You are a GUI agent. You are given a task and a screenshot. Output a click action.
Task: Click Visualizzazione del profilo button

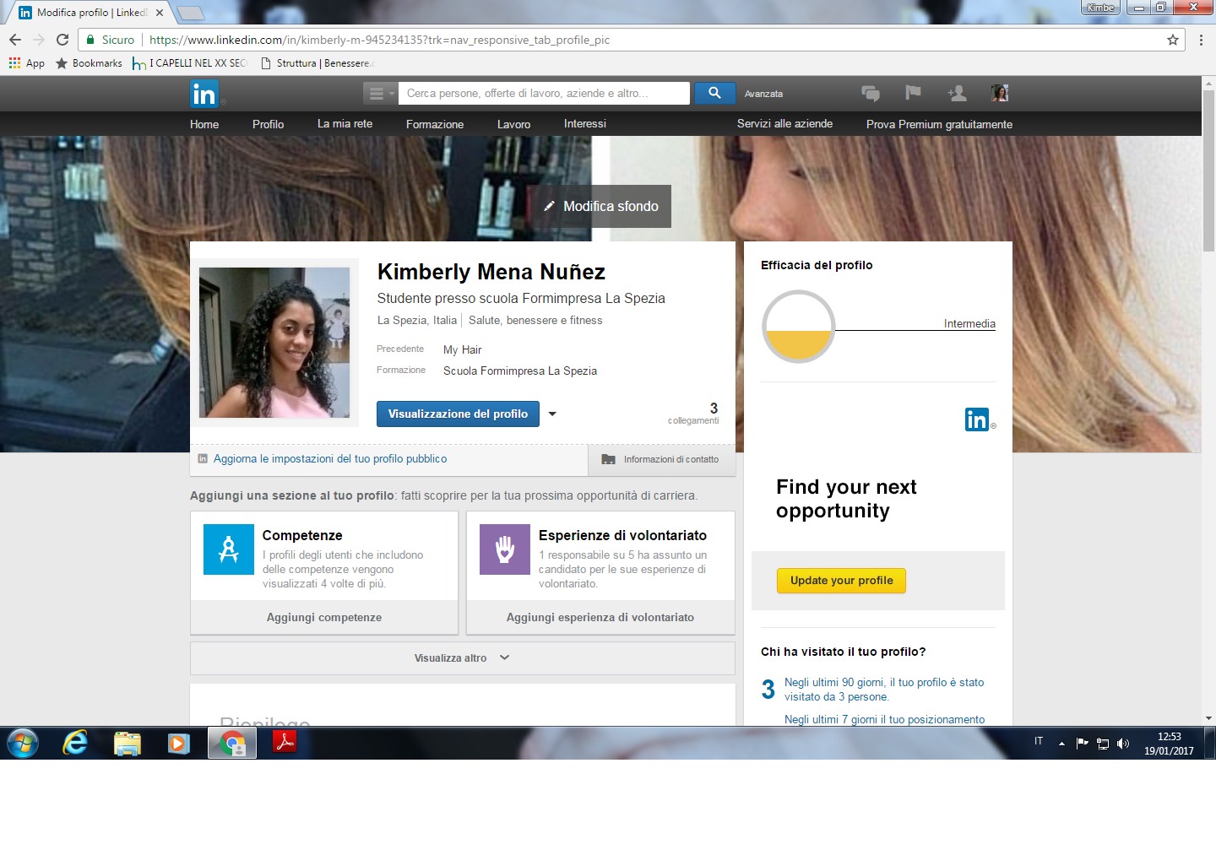pos(458,414)
